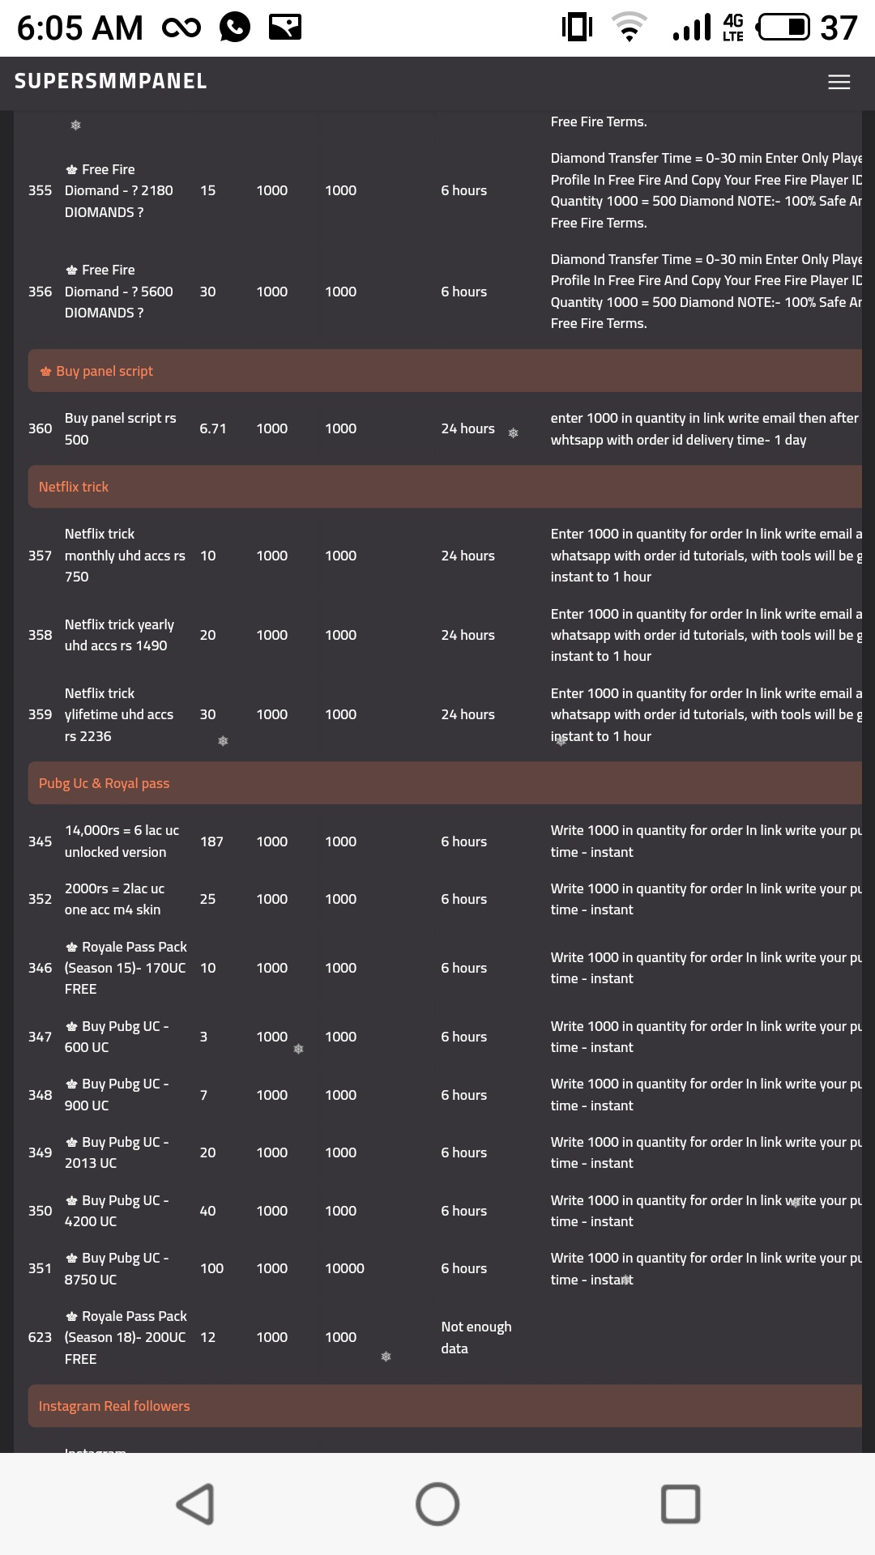Tap the battery indicator in status bar
Viewport: 875px width, 1555px height.
(x=783, y=28)
